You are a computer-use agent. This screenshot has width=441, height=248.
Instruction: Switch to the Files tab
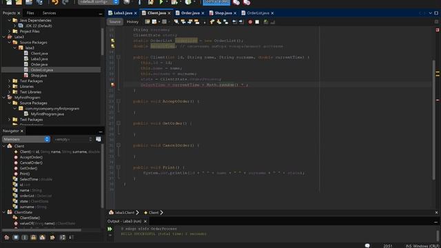[30, 13]
